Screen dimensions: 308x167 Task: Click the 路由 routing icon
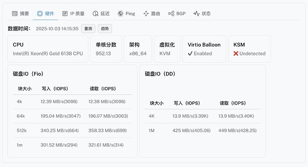pyautogui.click(x=146, y=13)
